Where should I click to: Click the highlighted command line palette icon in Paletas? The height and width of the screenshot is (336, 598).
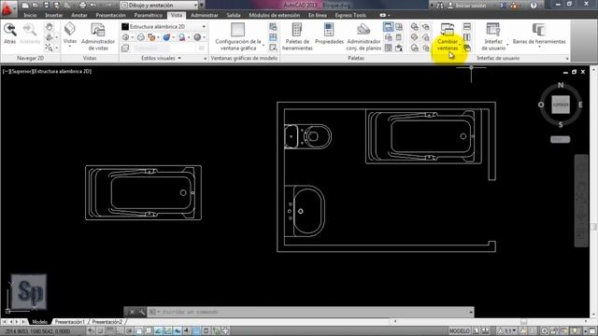(x=388, y=27)
